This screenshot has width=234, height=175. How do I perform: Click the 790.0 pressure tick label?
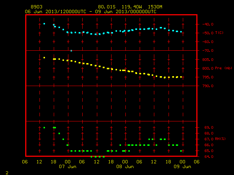point(208,86)
